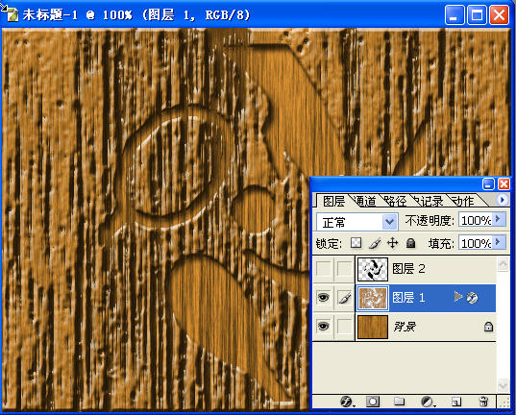This screenshot has width=516, height=415.
Task: Expand the 不透明度 opacity slider arrow
Action: tap(499, 219)
